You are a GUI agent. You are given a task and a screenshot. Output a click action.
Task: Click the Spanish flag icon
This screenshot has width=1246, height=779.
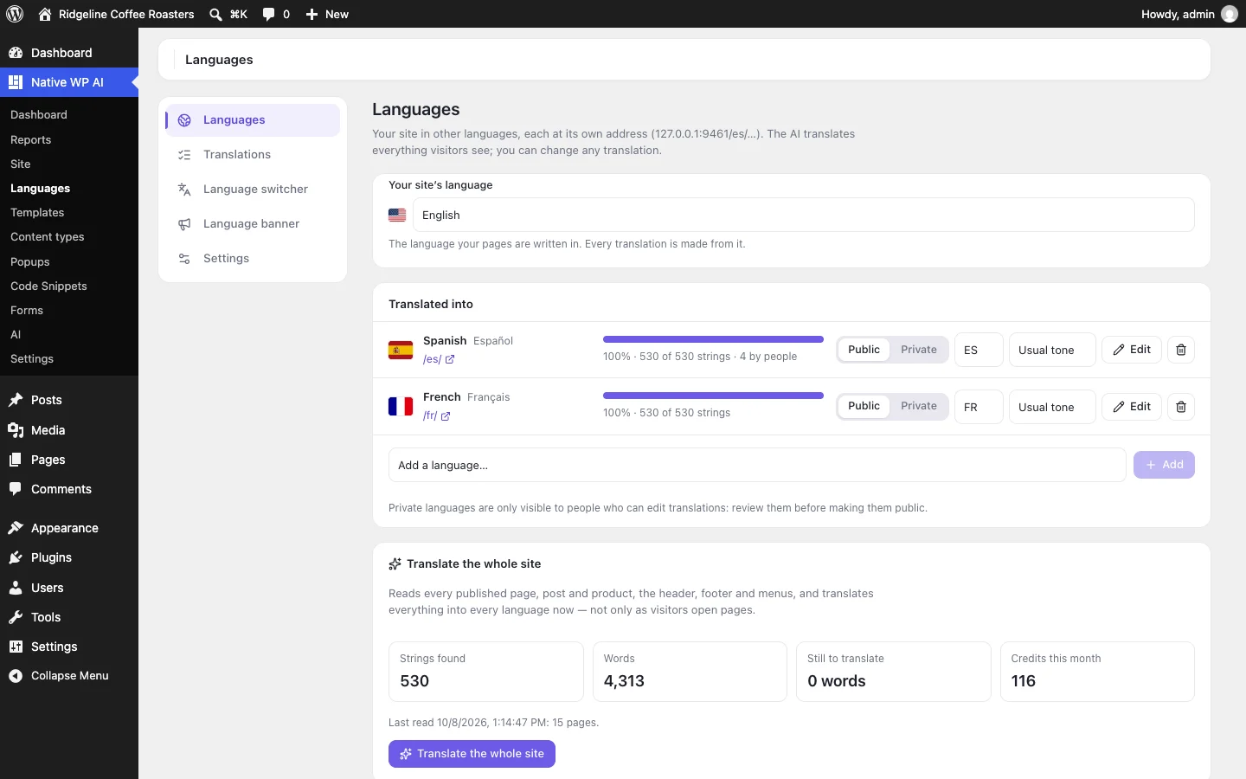[401, 350]
